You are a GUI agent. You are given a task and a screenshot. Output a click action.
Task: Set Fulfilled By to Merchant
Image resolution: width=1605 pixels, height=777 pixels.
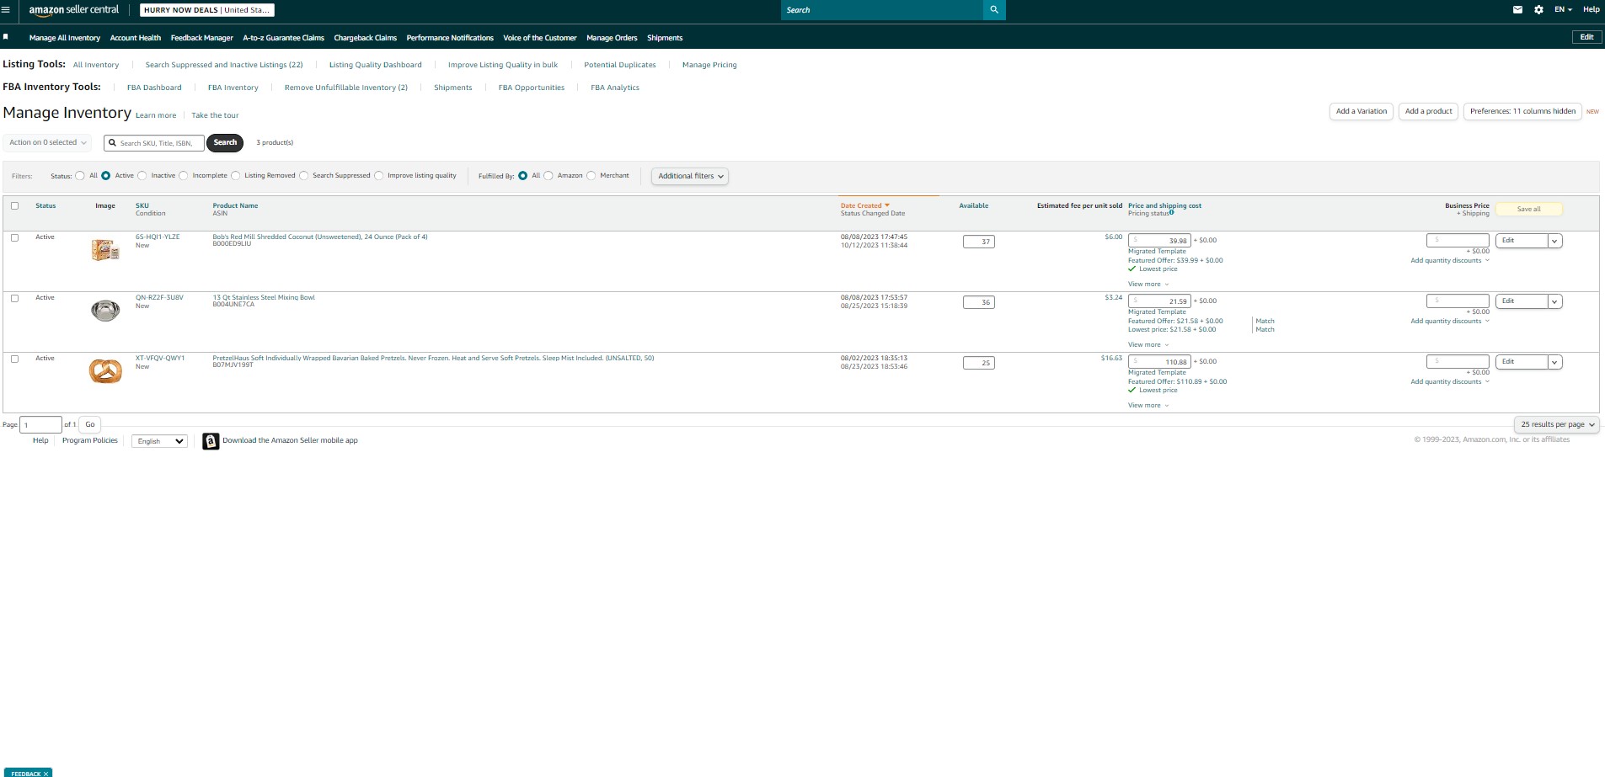pyautogui.click(x=591, y=176)
